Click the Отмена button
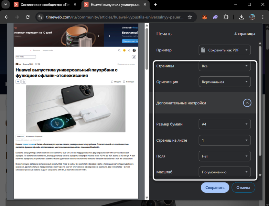Screen dimensions: 269x206 click(x=243, y=188)
